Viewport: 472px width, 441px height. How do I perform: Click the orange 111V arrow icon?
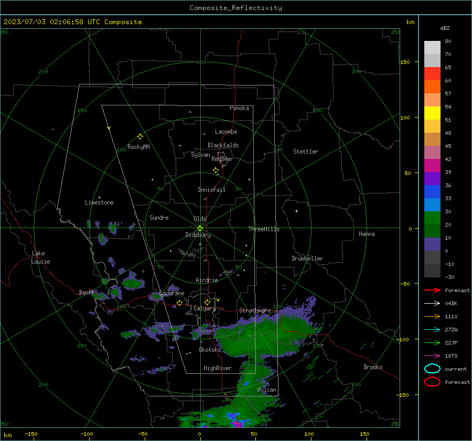coord(432,316)
